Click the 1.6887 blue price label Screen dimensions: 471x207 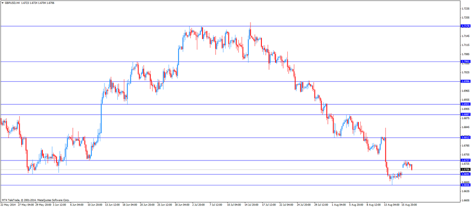point(465,115)
